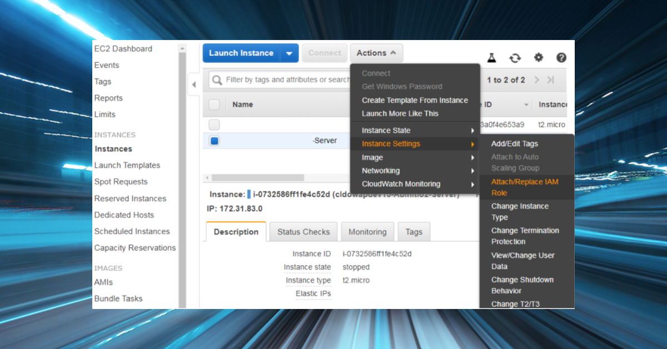
Task: Expand the Networking submenu
Action: (x=415, y=171)
